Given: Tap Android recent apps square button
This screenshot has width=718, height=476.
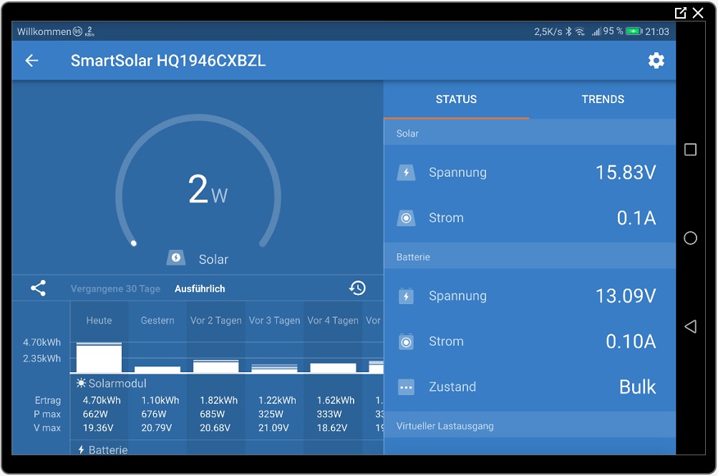Looking at the screenshot, I should coord(690,150).
